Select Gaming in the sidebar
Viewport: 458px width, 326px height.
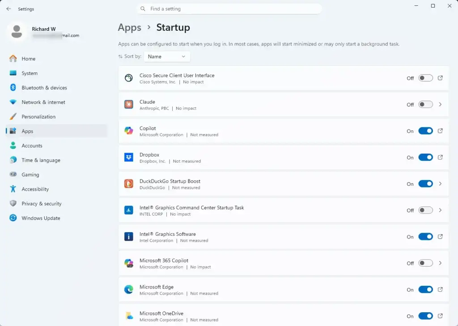[x=56, y=174]
